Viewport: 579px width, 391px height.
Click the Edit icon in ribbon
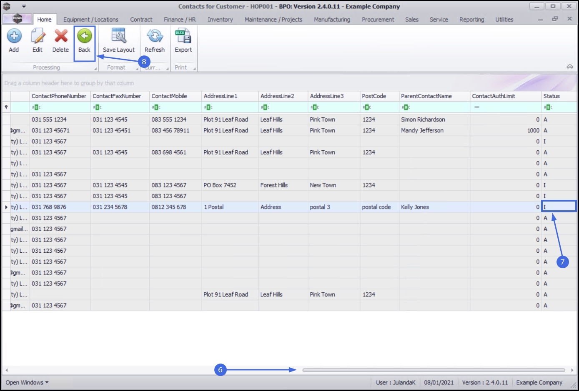38,37
